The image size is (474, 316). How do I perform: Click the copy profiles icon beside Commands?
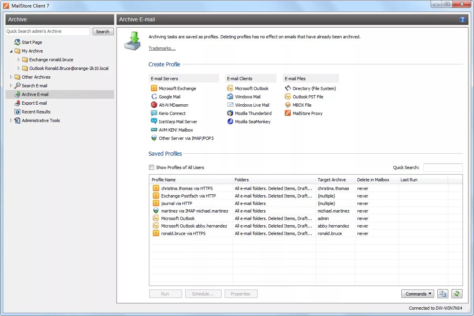pos(443,294)
